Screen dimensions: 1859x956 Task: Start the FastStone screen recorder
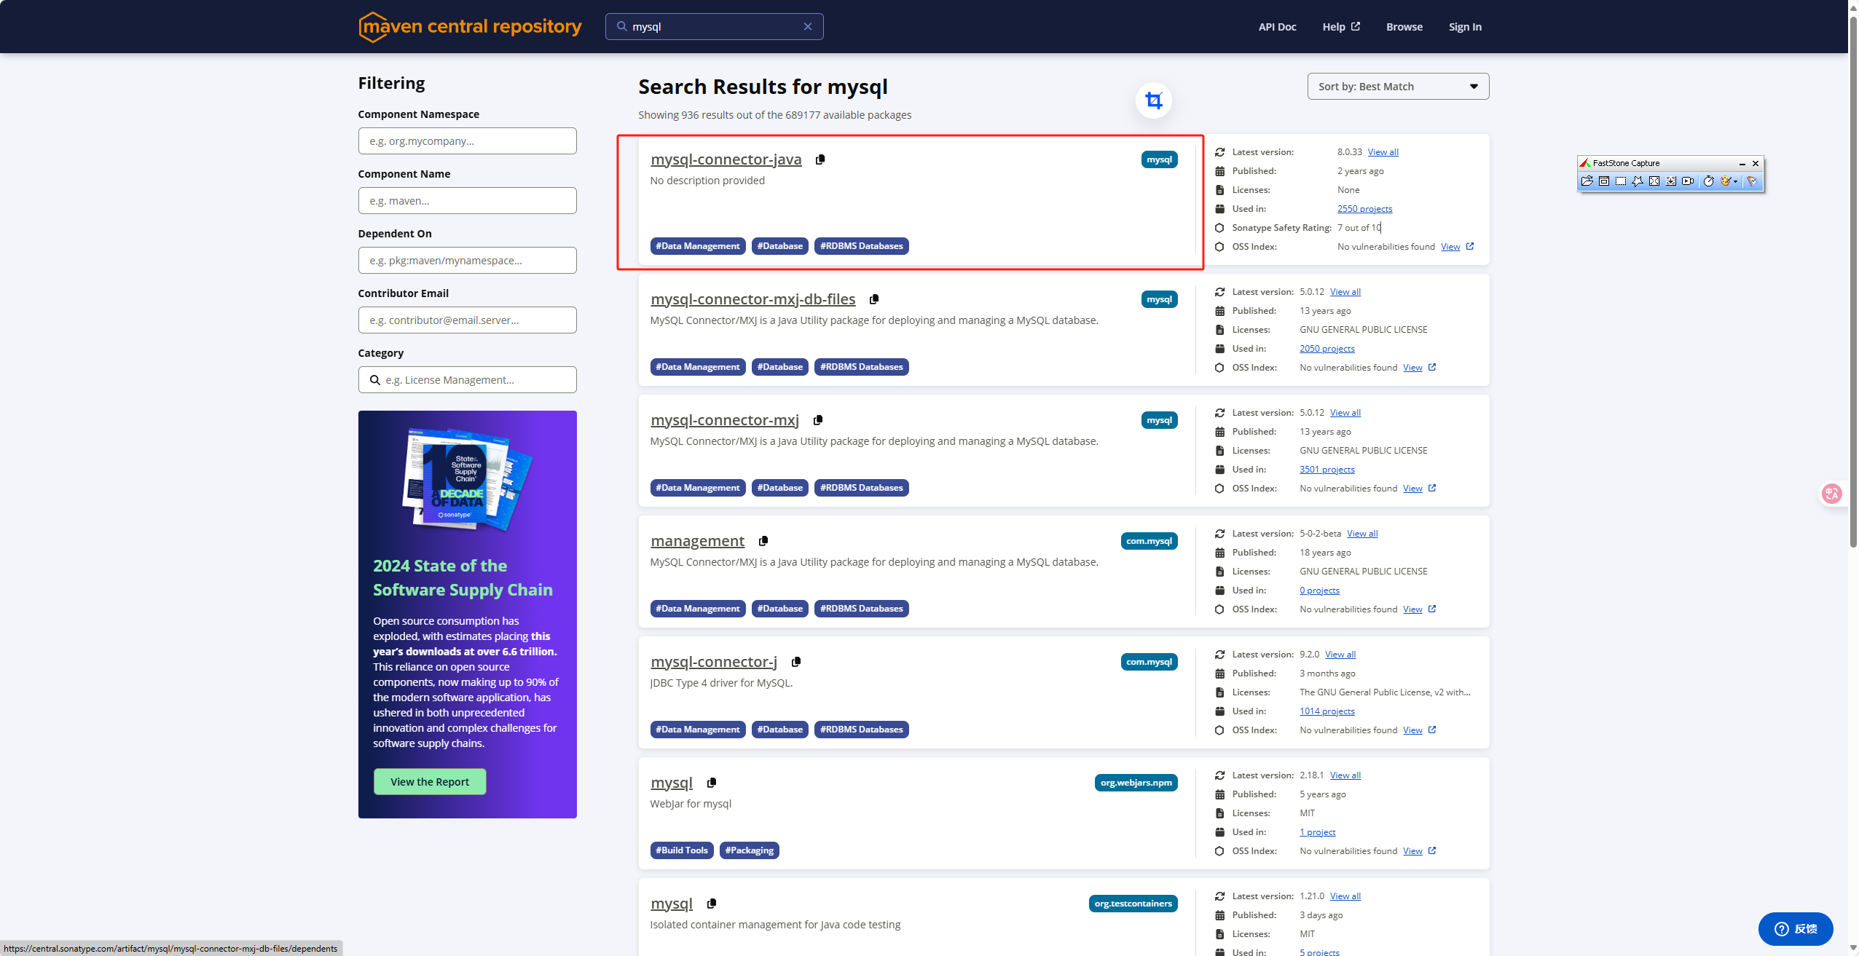(1687, 182)
